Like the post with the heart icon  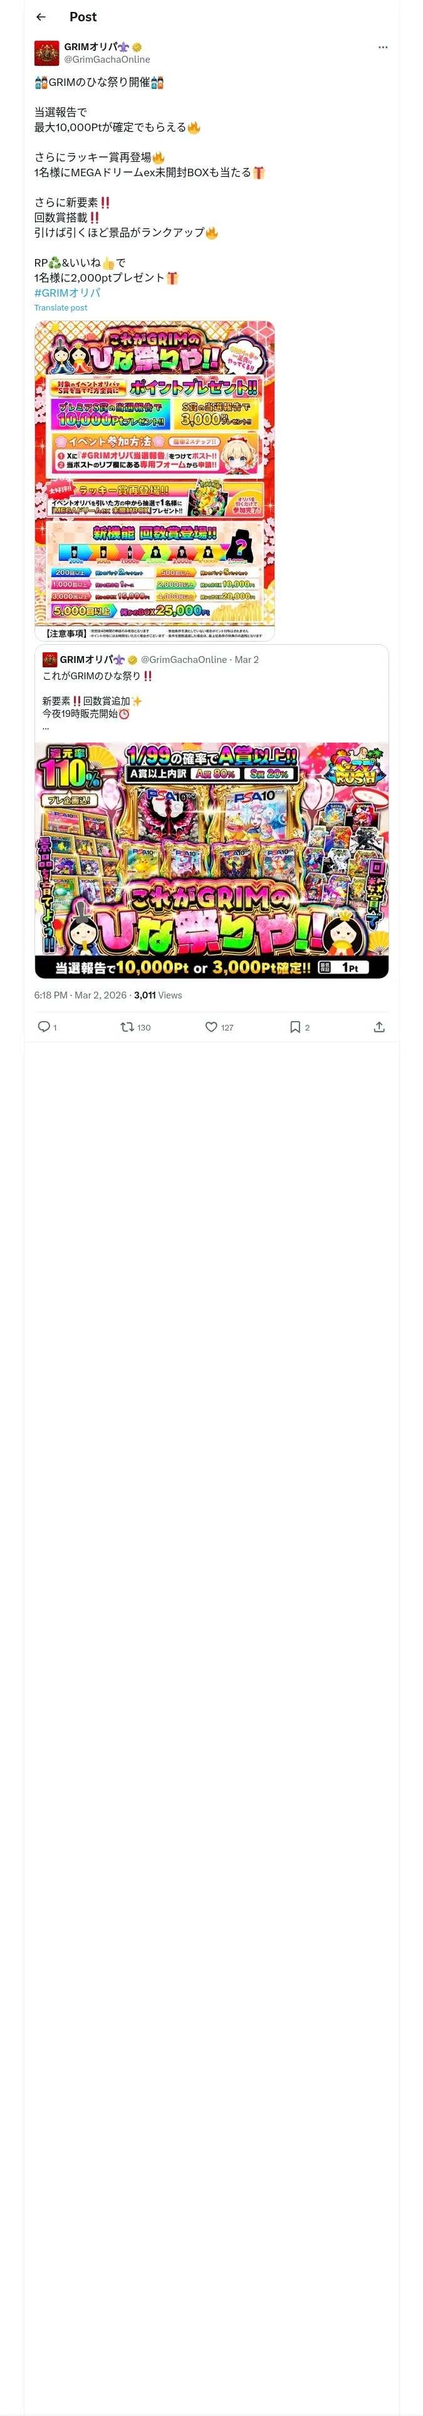coord(211,1027)
